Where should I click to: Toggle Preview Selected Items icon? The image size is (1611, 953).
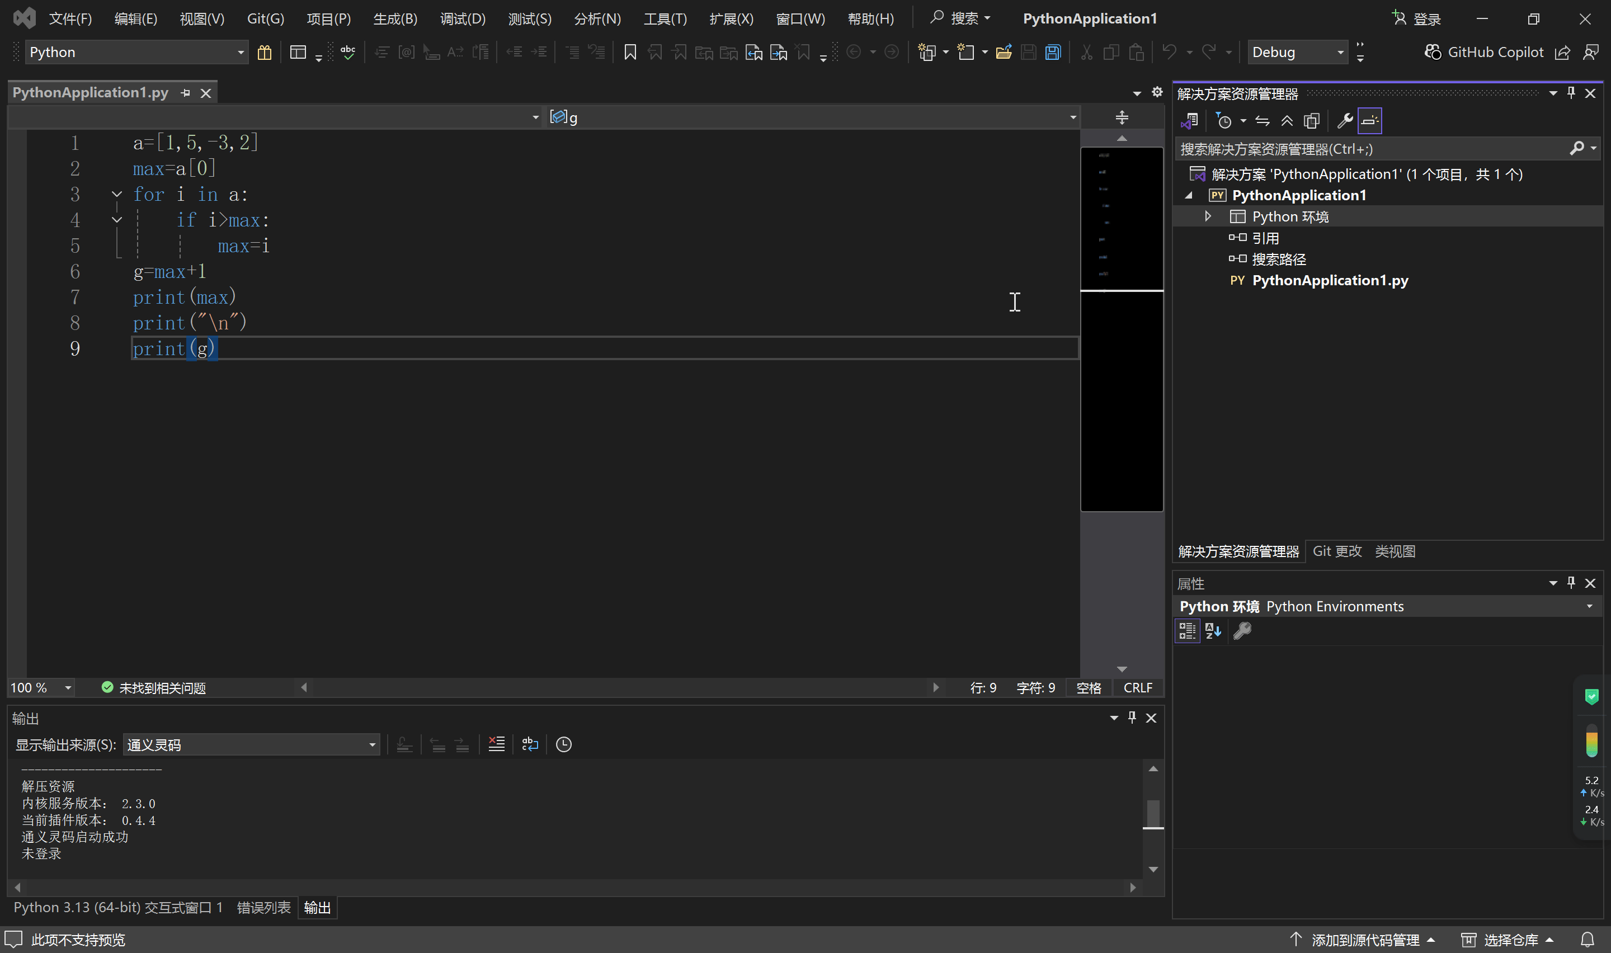[x=1369, y=121]
